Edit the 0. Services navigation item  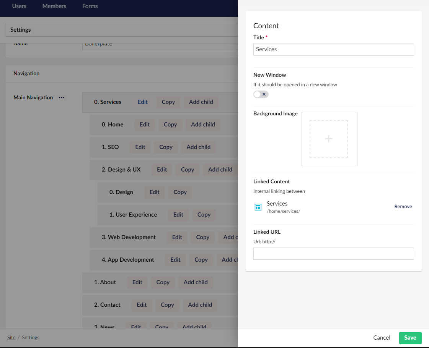point(142,102)
